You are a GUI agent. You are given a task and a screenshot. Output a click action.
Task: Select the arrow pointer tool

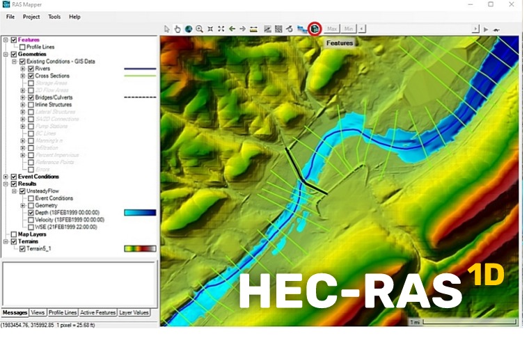click(166, 29)
